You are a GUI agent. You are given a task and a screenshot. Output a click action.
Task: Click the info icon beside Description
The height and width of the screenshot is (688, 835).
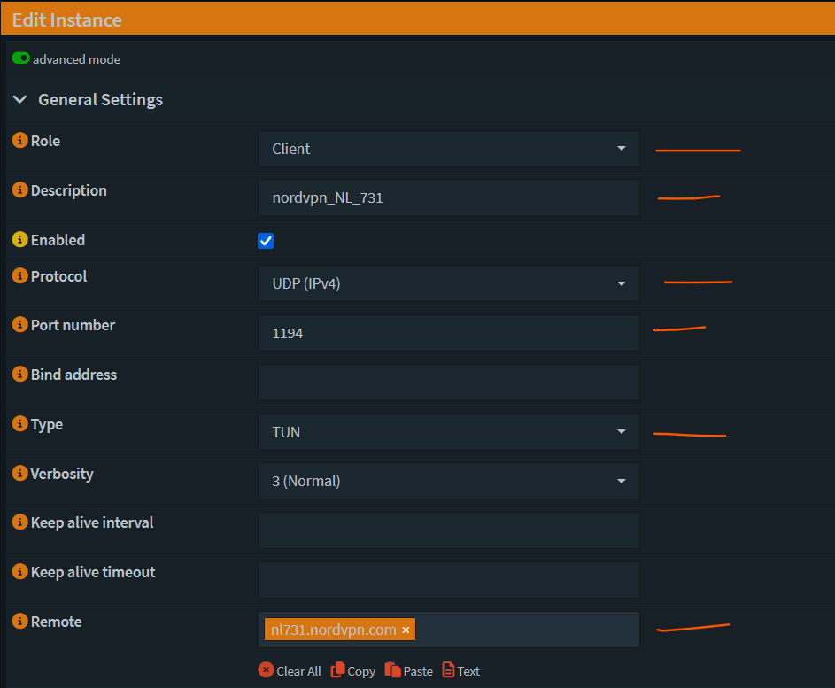click(x=19, y=190)
